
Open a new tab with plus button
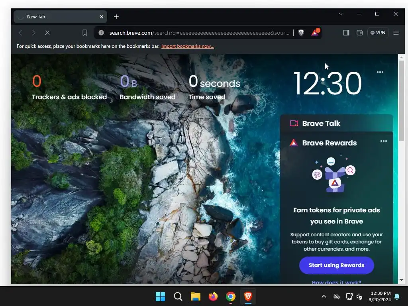(x=116, y=17)
